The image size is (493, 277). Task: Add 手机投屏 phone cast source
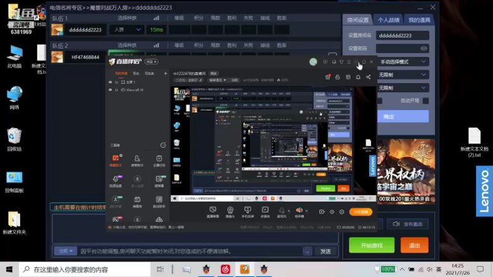[248, 212]
